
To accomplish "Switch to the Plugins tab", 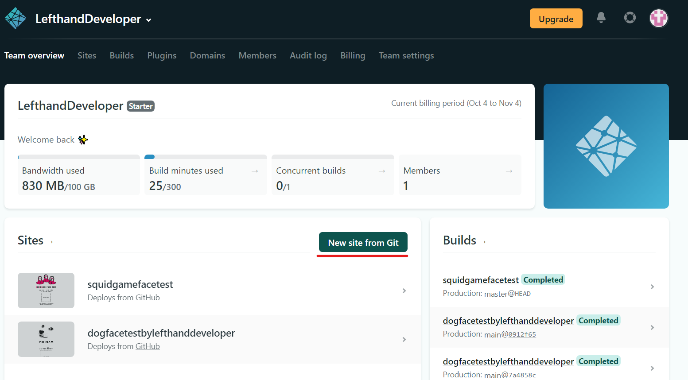I will coord(162,55).
